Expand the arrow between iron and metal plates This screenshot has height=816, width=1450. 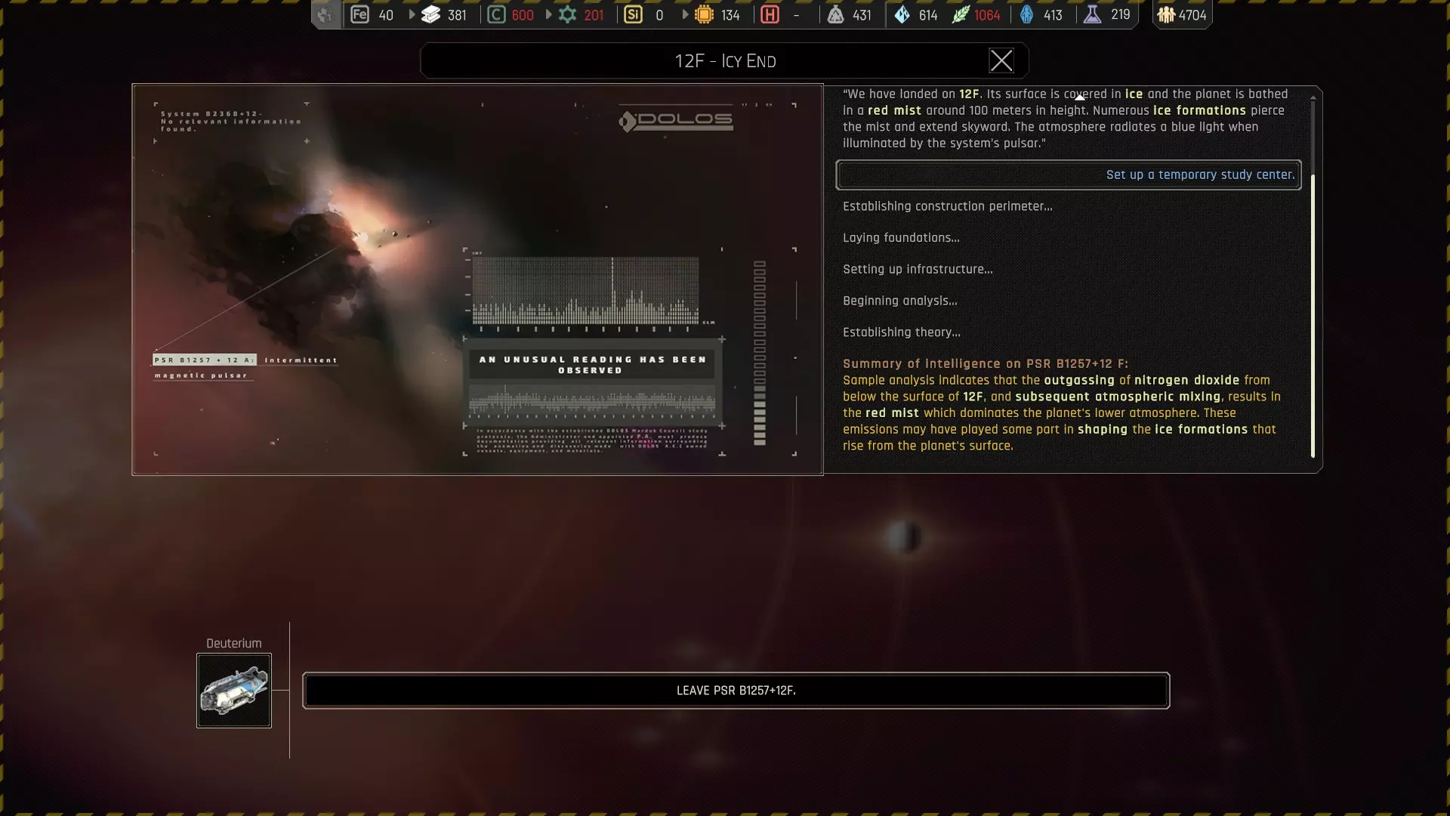coord(412,14)
